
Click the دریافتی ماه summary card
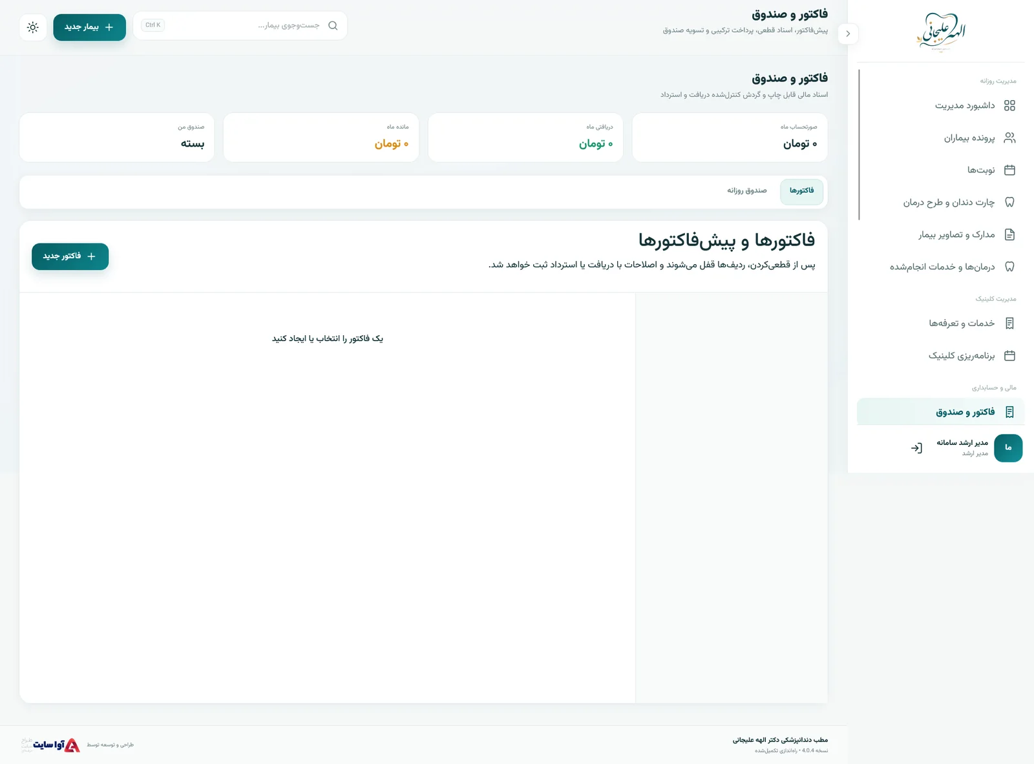click(525, 137)
